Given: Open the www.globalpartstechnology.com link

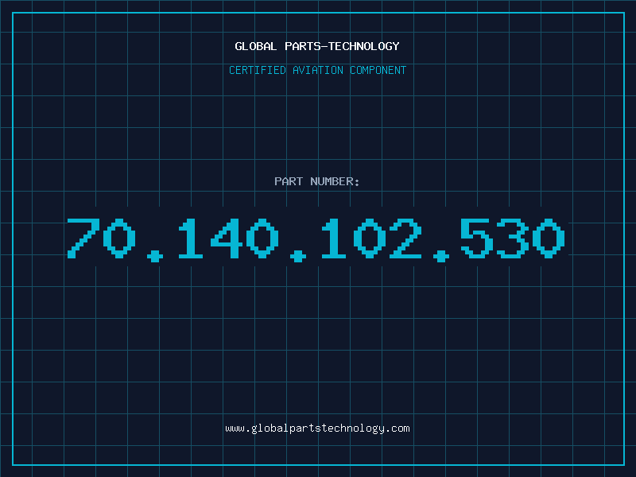Looking at the screenshot, I should pos(317,429).
